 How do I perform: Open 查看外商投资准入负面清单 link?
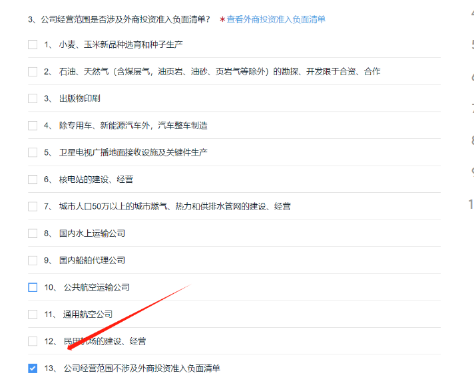276,19
